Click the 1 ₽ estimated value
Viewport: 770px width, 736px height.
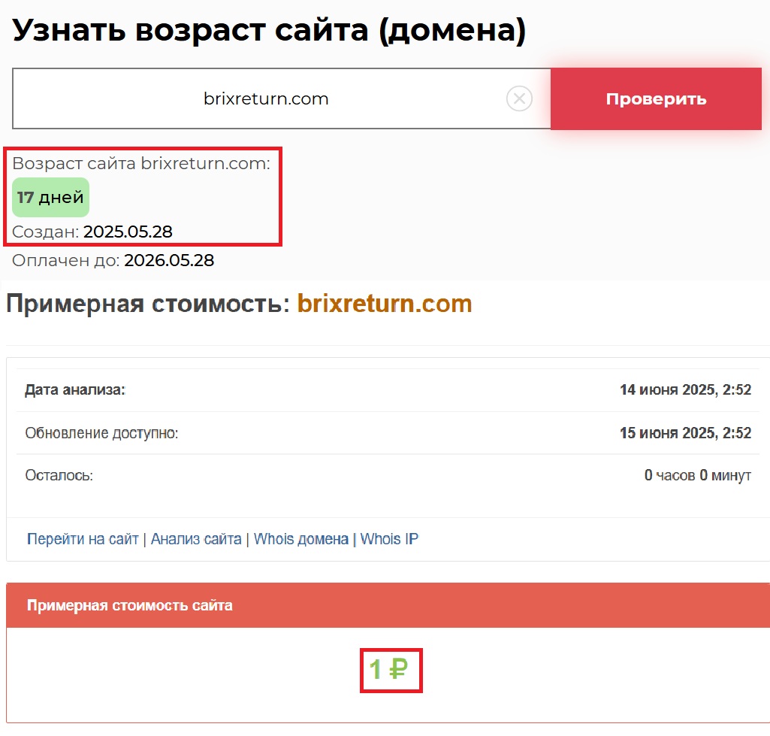coord(388,668)
